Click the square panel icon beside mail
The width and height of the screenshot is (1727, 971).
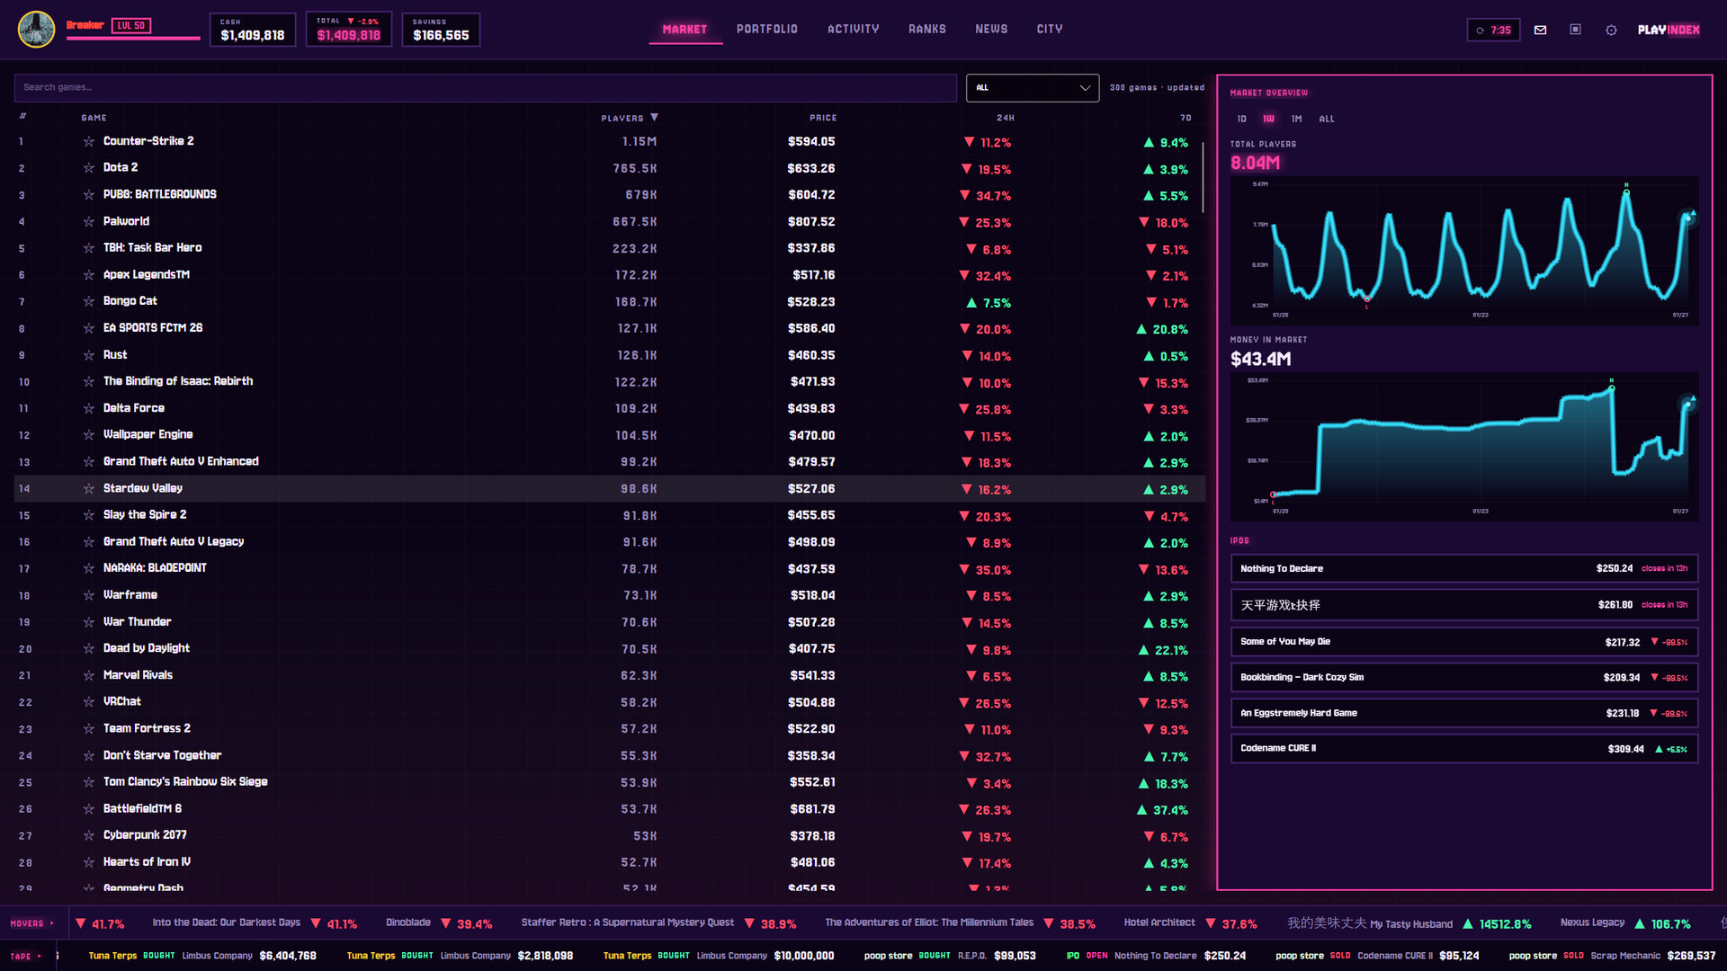point(1575,30)
